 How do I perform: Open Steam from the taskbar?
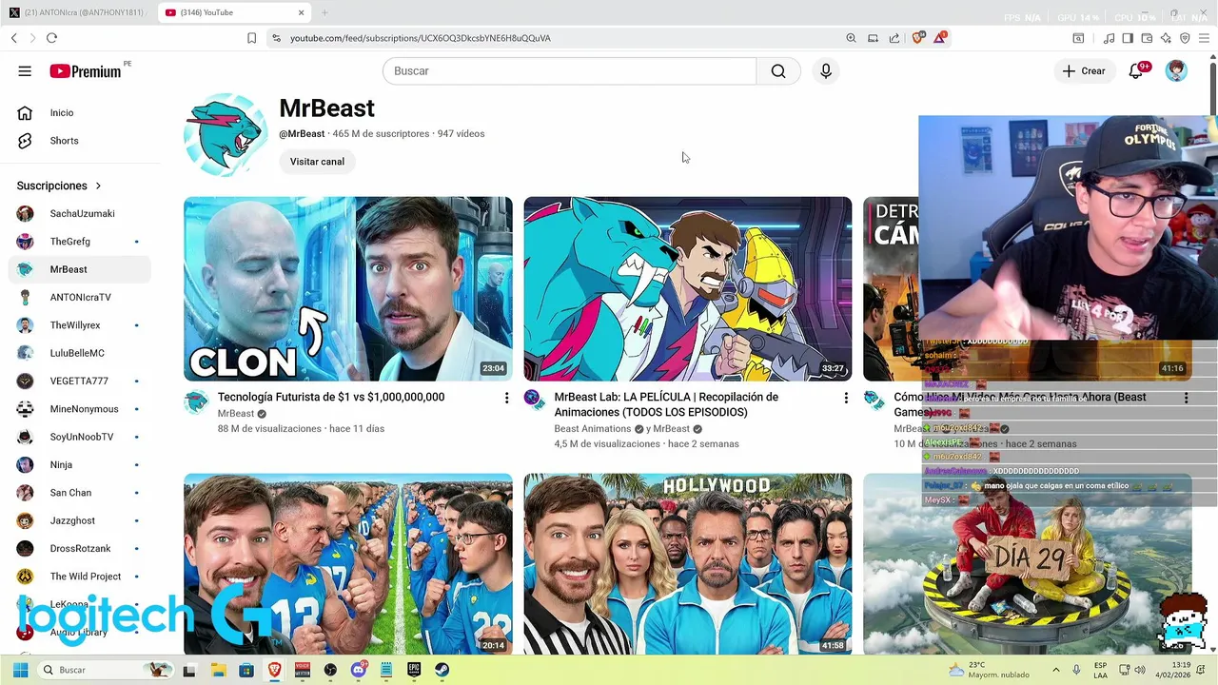(x=442, y=670)
